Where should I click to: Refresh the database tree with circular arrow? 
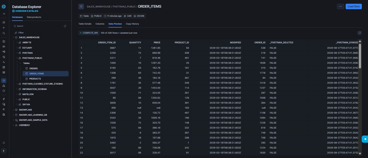(x=65, y=26)
